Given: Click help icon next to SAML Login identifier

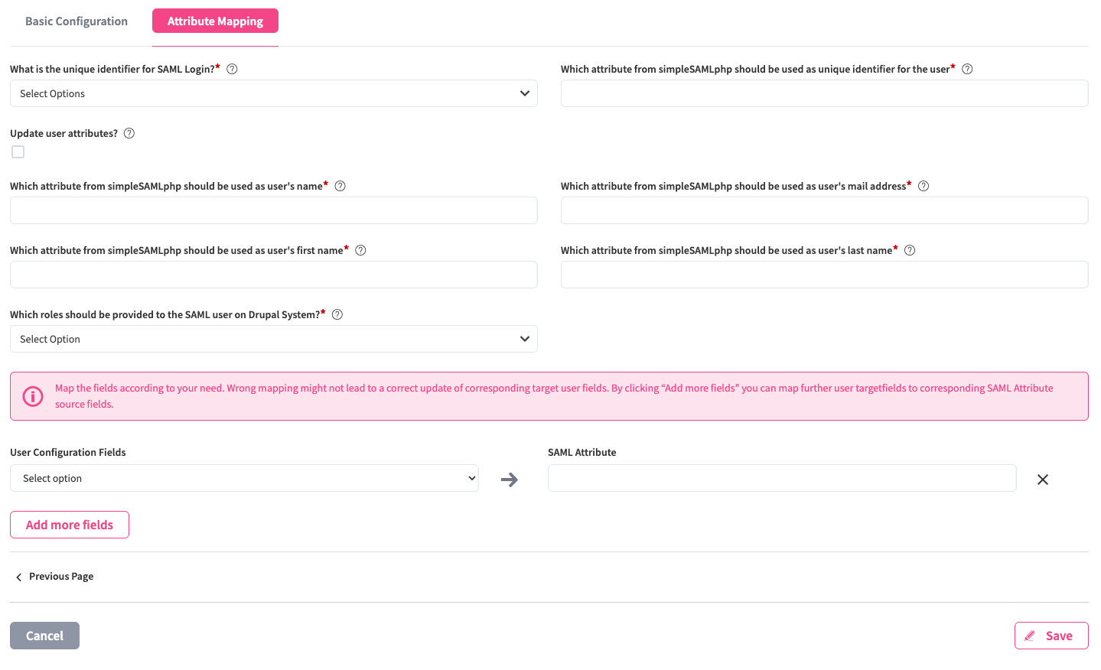Looking at the screenshot, I should click(233, 69).
